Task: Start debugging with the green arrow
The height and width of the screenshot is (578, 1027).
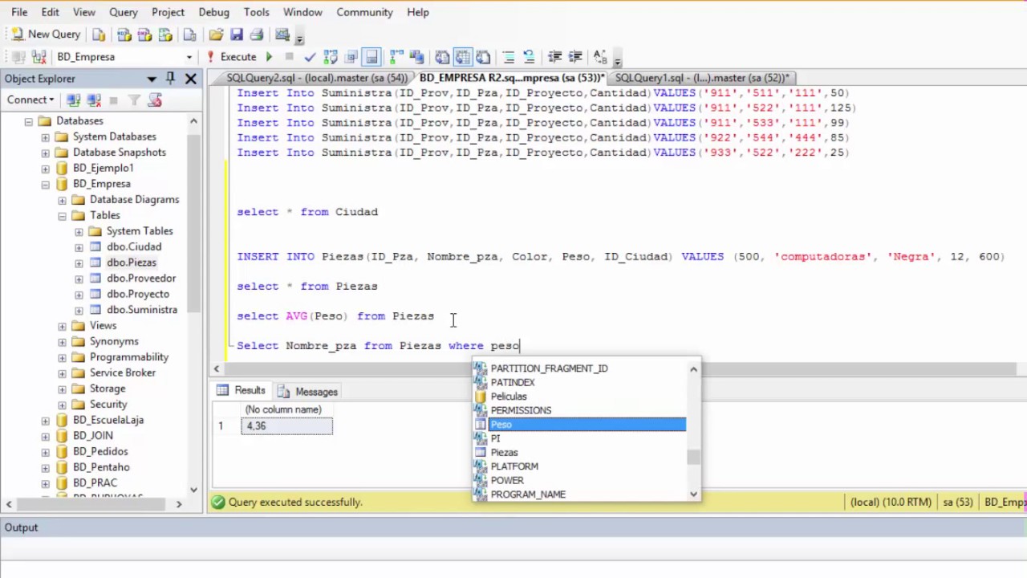Action: point(269,57)
